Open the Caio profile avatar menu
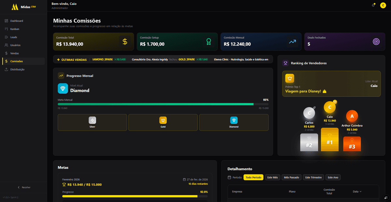The image size is (391, 202). [383, 5]
